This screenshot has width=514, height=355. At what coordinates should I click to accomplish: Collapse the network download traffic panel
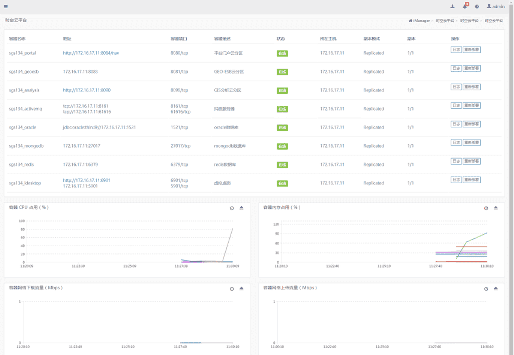click(x=241, y=289)
